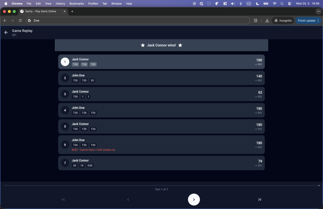Click the browser forward arrow
323x209 pixels.
[13, 21]
